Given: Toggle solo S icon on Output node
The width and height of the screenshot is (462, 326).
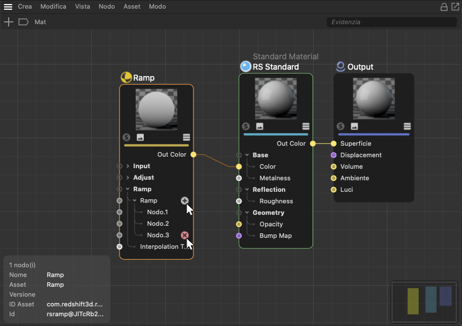Looking at the screenshot, I should [x=341, y=126].
